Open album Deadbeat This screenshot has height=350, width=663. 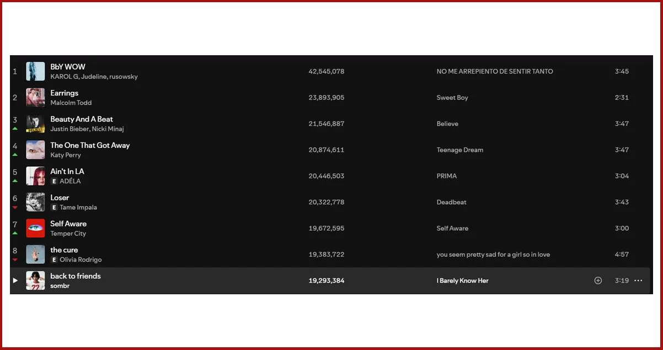pos(452,202)
